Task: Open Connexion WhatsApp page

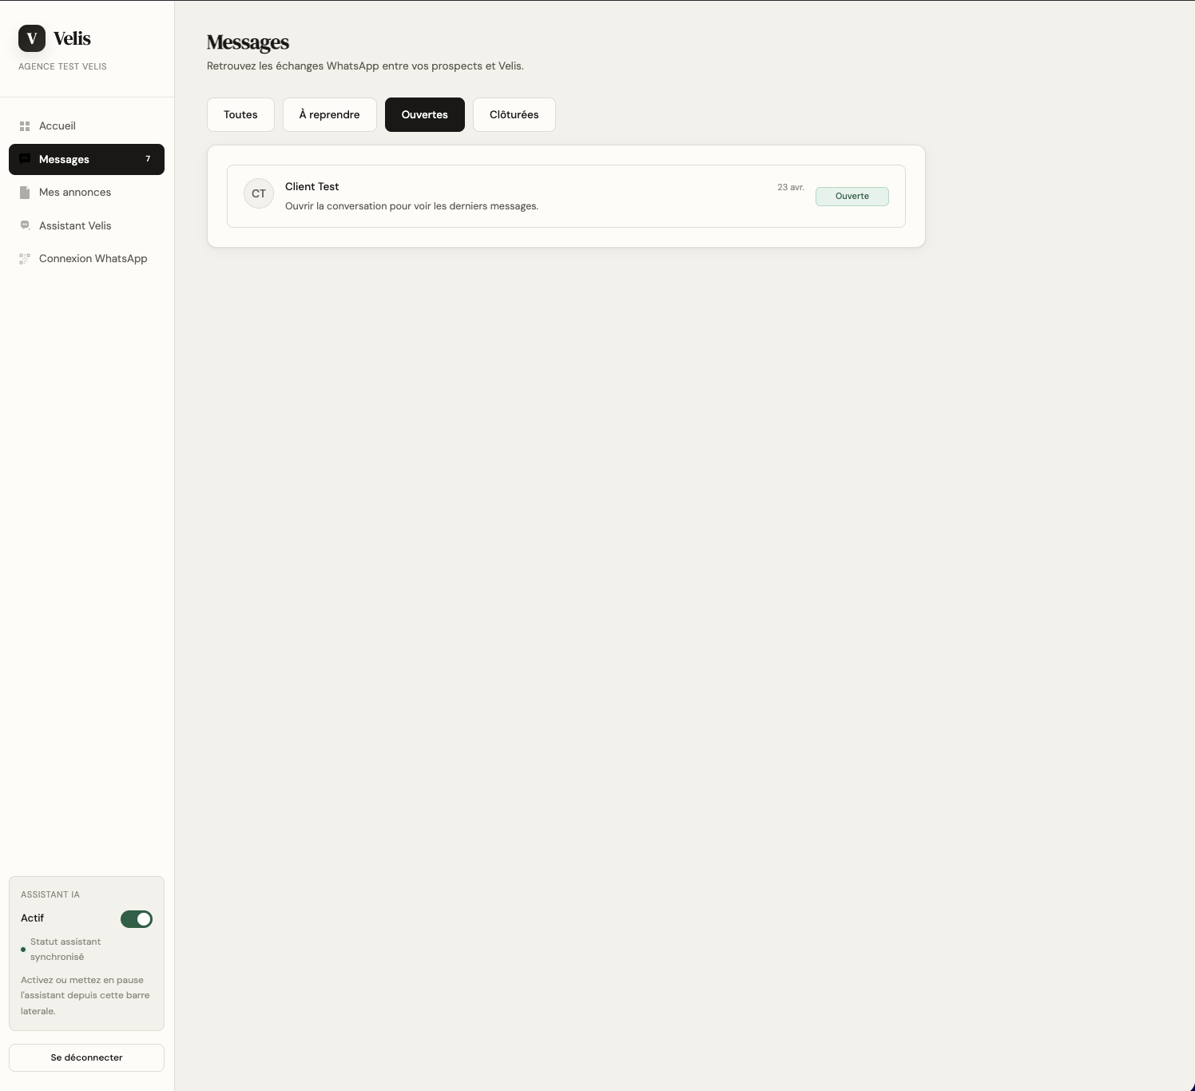Action: tap(86, 259)
